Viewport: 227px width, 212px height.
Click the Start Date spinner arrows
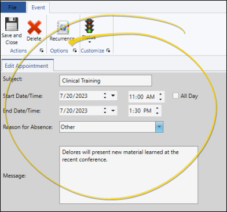[105, 96]
